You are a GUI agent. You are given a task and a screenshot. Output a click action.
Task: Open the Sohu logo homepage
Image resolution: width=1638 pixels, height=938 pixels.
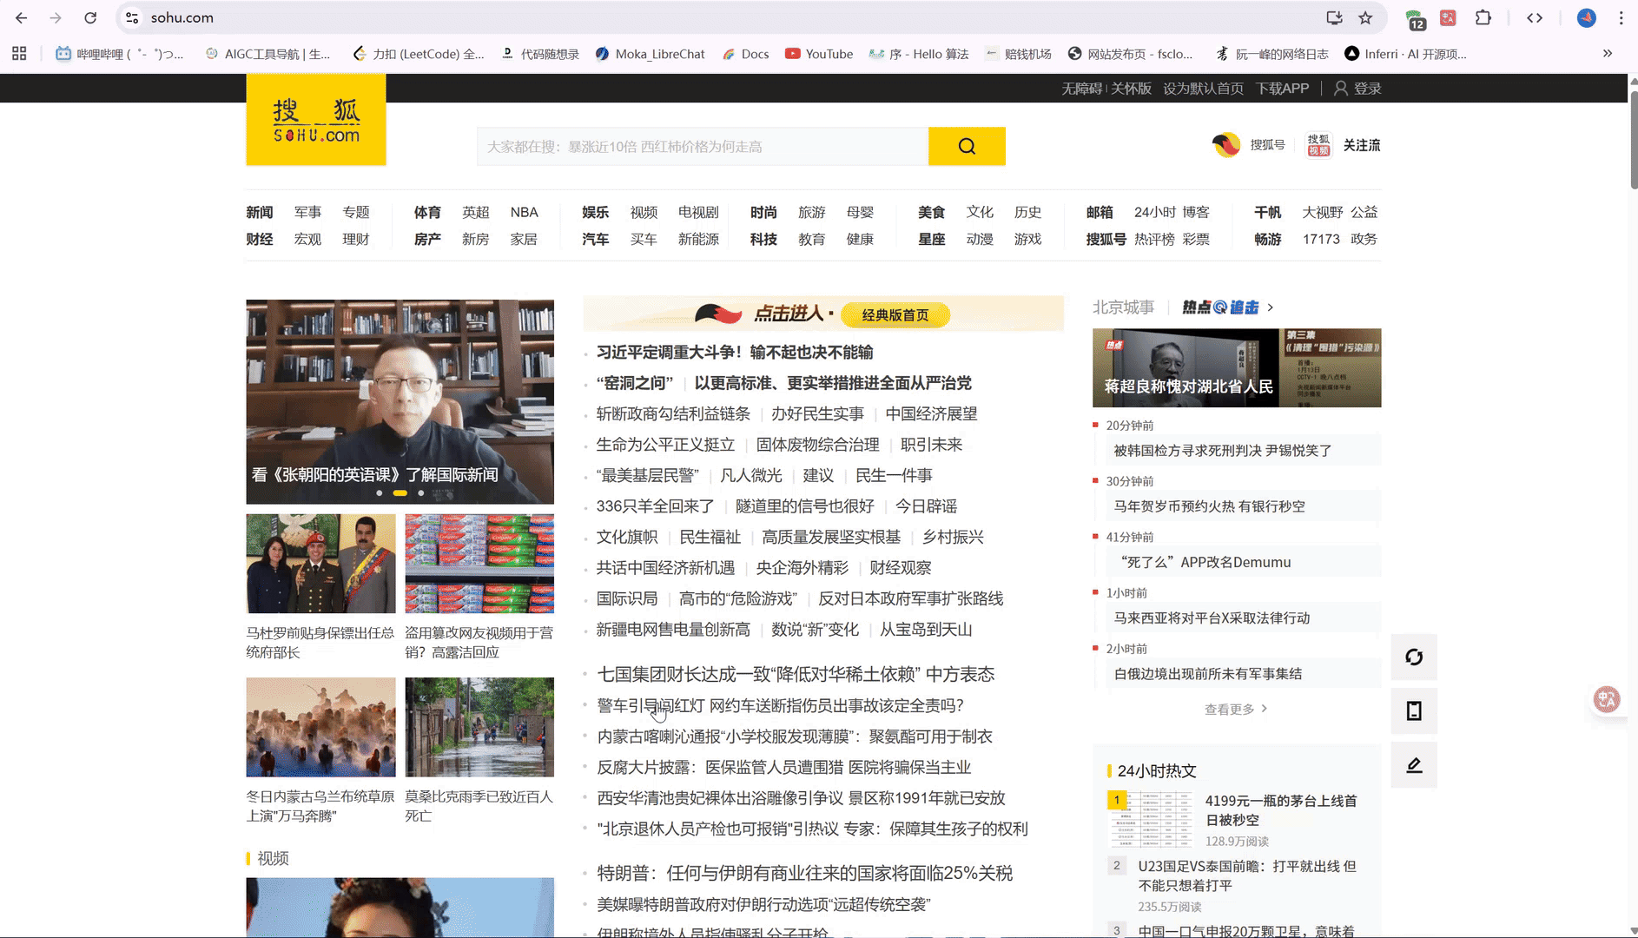(316, 120)
